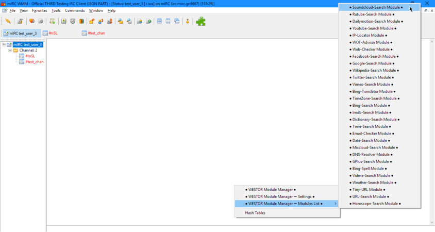Click status window scrollbar down arrow

point(432,222)
